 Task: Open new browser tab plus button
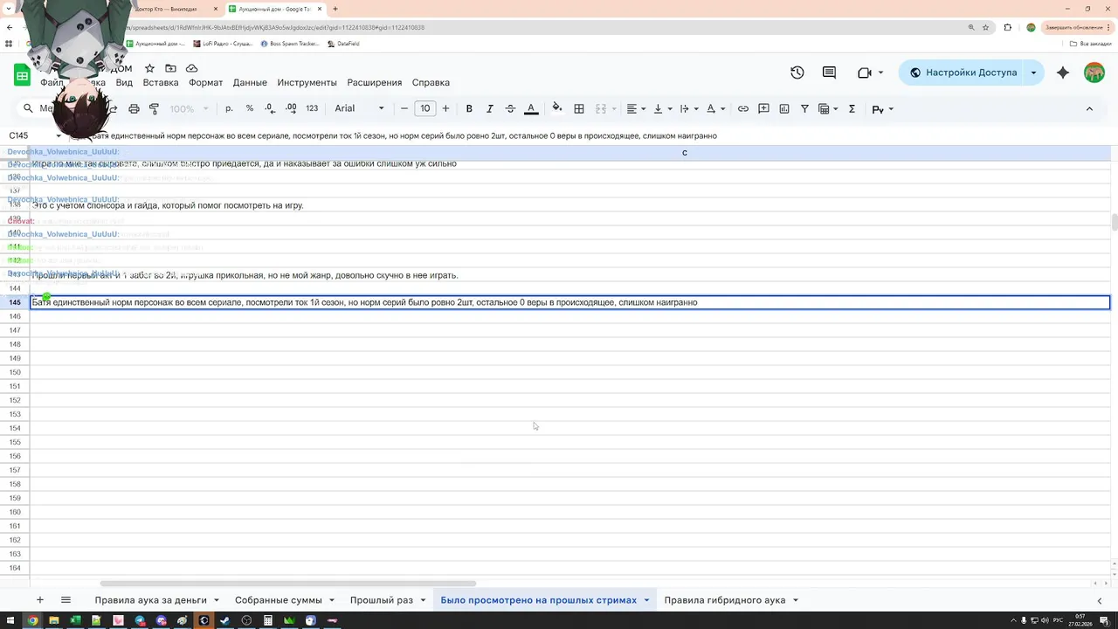[x=335, y=9]
